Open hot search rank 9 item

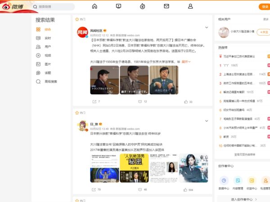coord(226,137)
